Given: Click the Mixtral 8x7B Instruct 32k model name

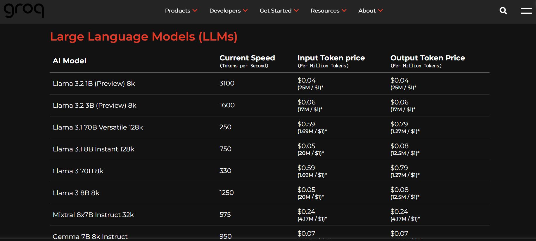Looking at the screenshot, I should (93, 215).
